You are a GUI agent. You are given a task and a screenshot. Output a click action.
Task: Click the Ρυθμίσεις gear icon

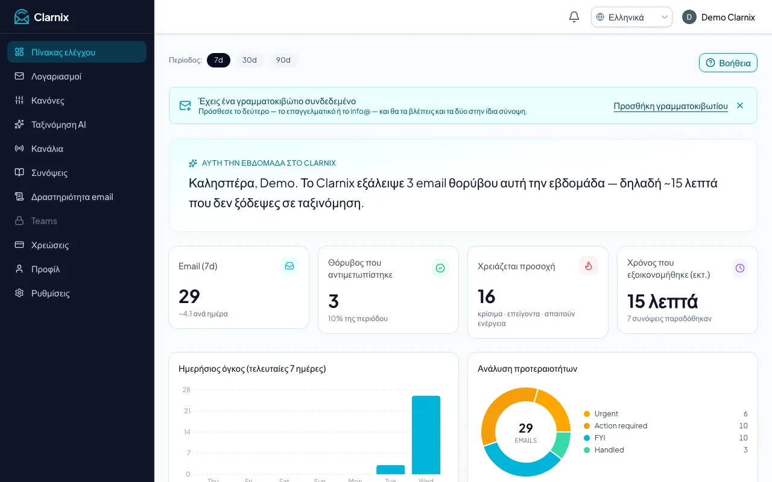click(x=19, y=293)
